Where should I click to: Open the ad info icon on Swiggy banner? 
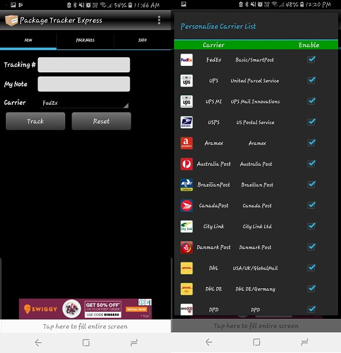(x=142, y=302)
